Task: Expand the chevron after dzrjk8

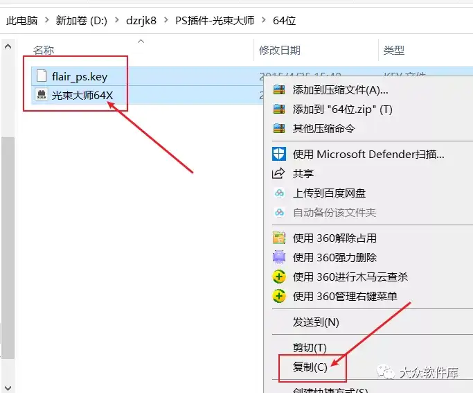Action: tap(166, 20)
